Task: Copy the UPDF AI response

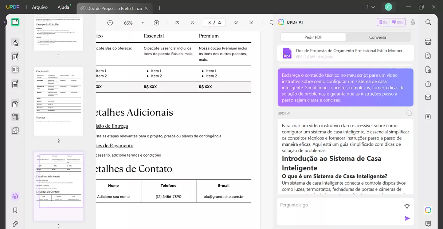Action: (409, 113)
